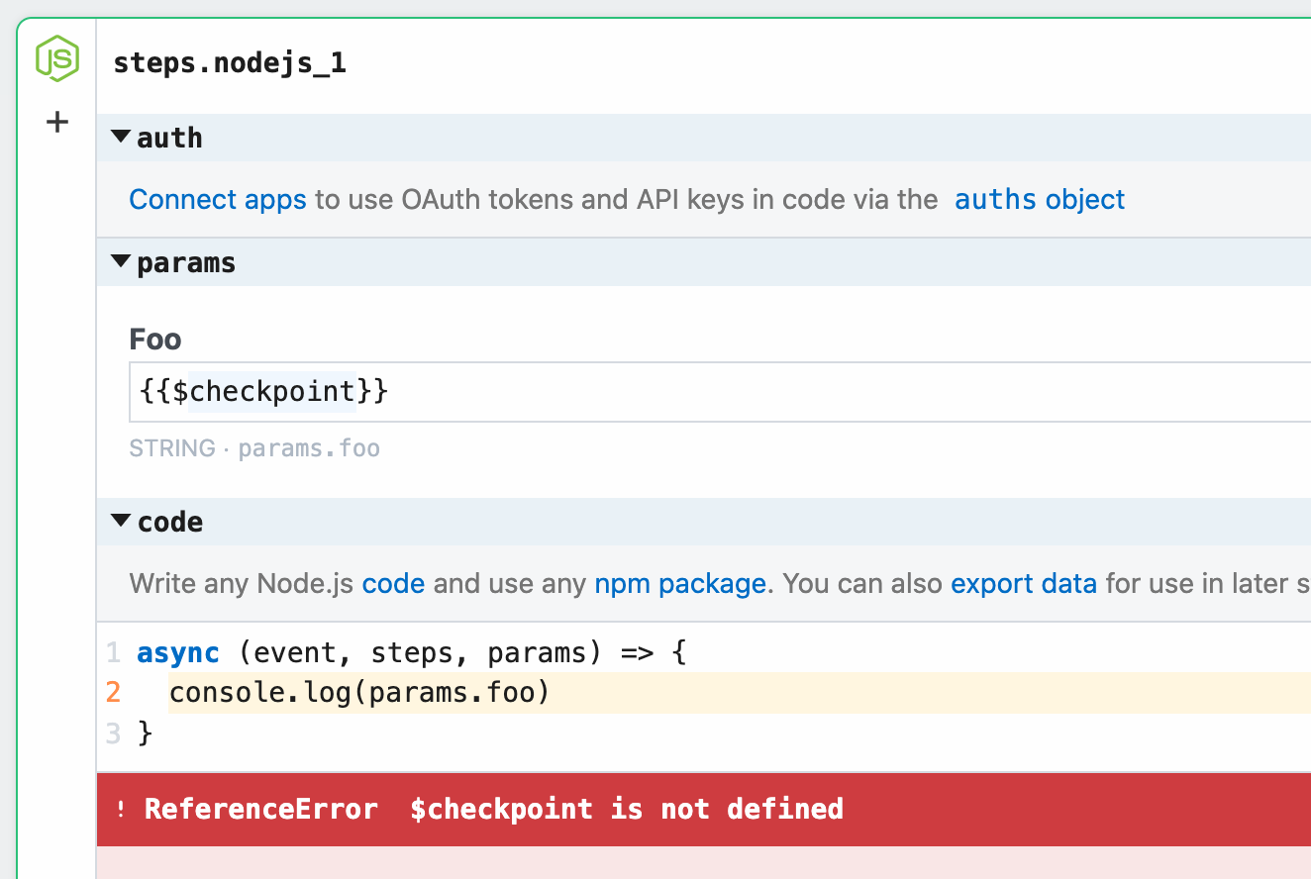
Task: Collapse the params section triangle
Action: click(x=121, y=261)
